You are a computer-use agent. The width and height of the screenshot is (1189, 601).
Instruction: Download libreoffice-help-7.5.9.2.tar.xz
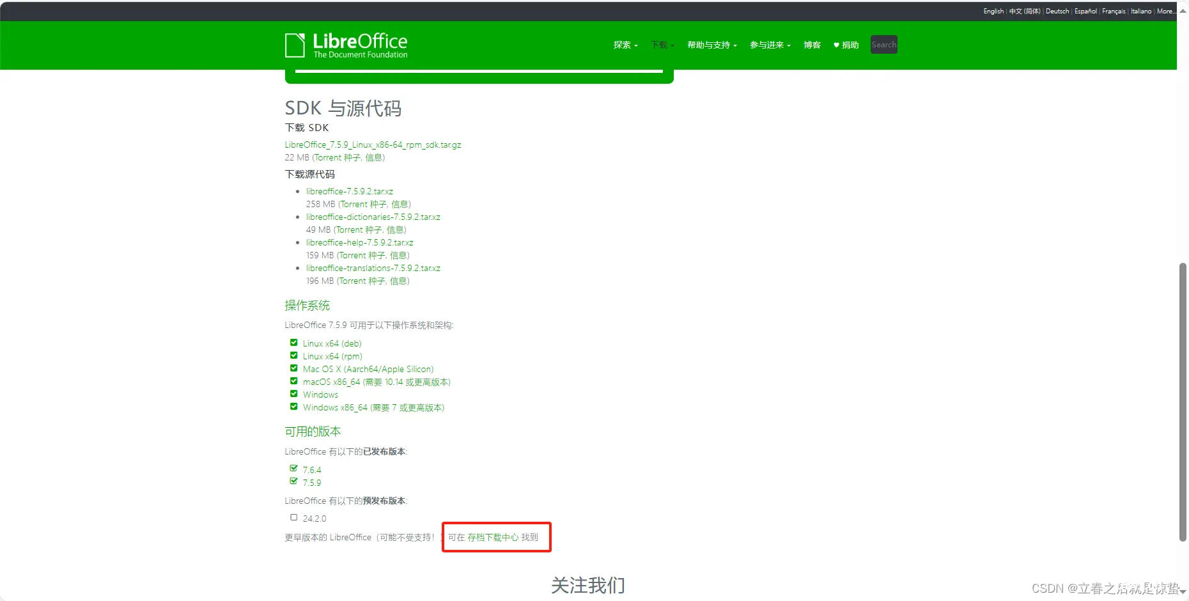[x=359, y=242]
